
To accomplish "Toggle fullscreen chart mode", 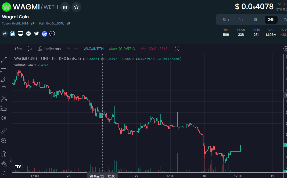I will [x=177, y=49].
